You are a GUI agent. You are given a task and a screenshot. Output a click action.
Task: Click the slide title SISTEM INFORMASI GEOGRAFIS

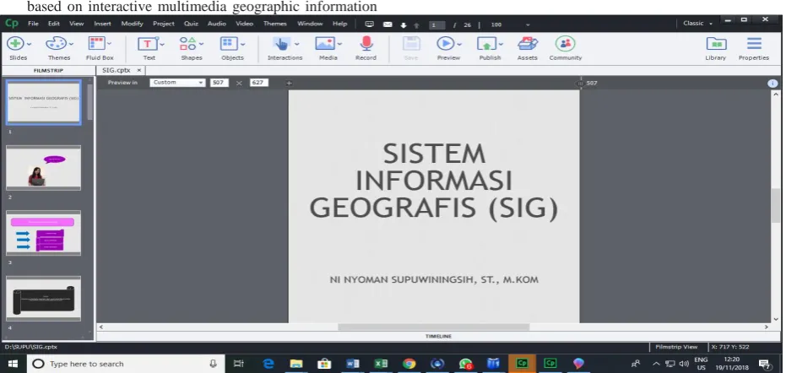pos(434,181)
